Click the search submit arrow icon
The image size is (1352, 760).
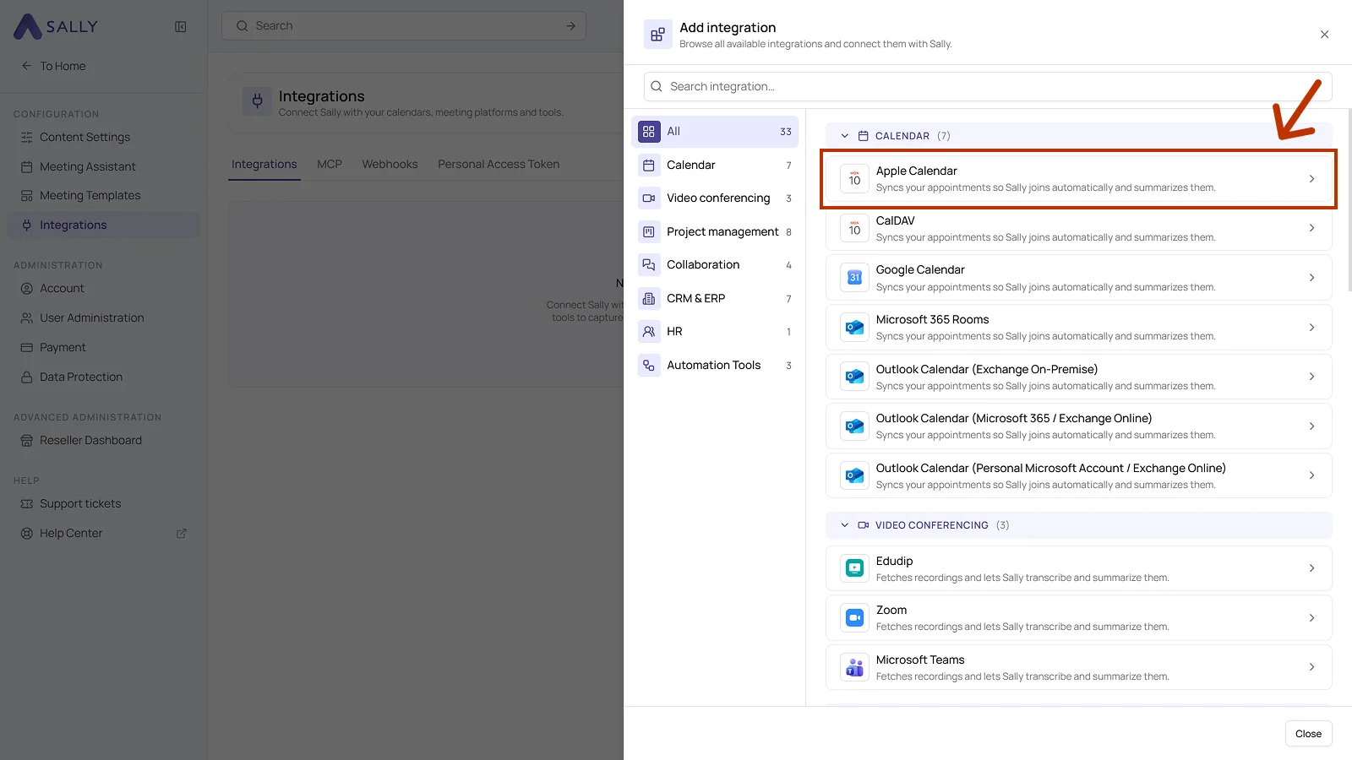[570, 26]
